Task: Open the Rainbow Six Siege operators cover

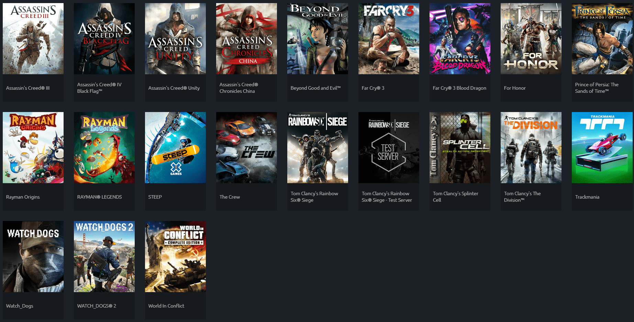Action: [318, 147]
